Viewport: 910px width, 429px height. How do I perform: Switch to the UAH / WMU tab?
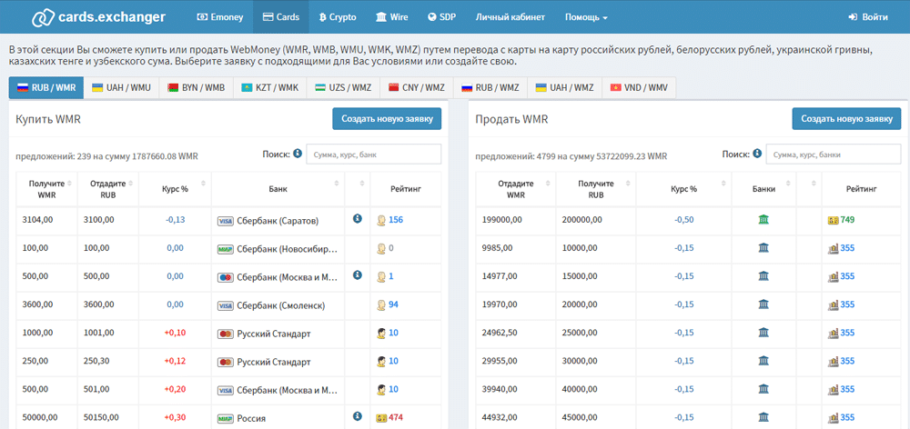point(121,88)
